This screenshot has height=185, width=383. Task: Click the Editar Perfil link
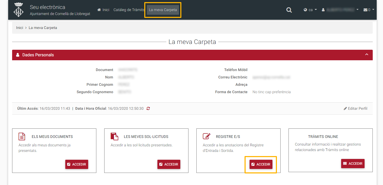point(355,108)
